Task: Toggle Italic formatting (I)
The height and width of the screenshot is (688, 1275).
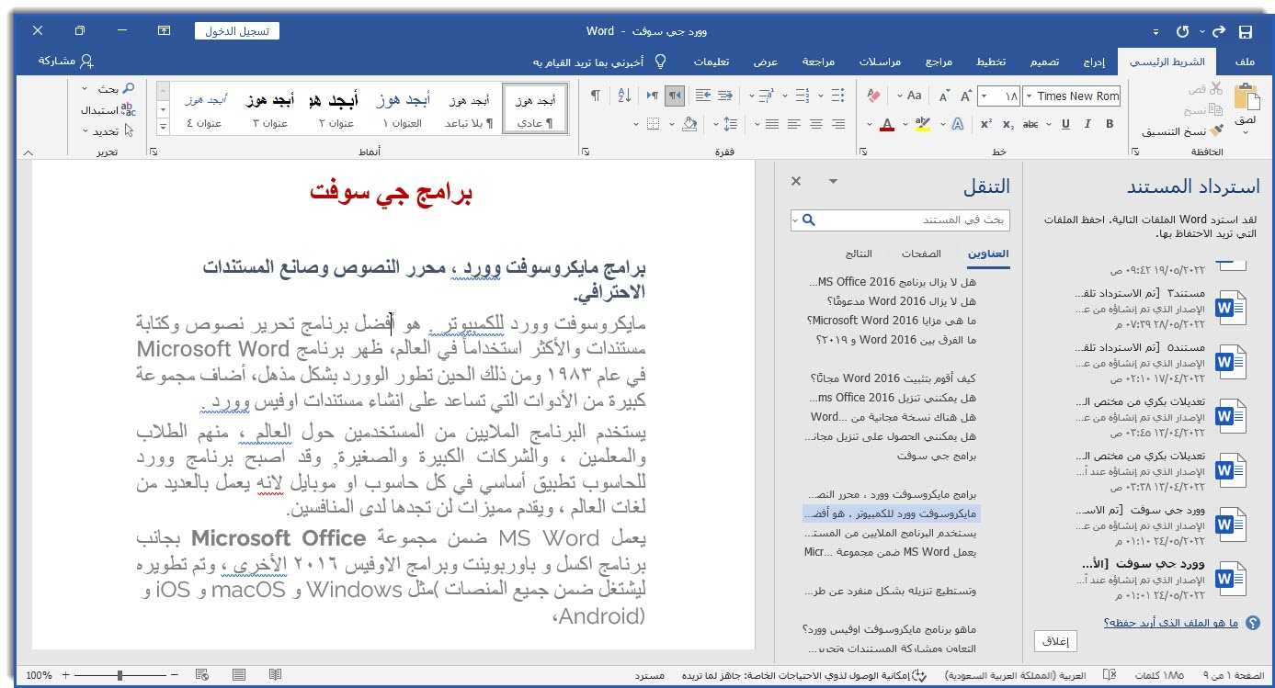Action: pos(1087,124)
